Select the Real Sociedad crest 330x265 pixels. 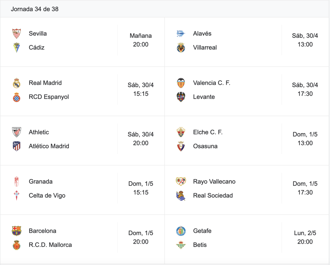click(x=181, y=196)
